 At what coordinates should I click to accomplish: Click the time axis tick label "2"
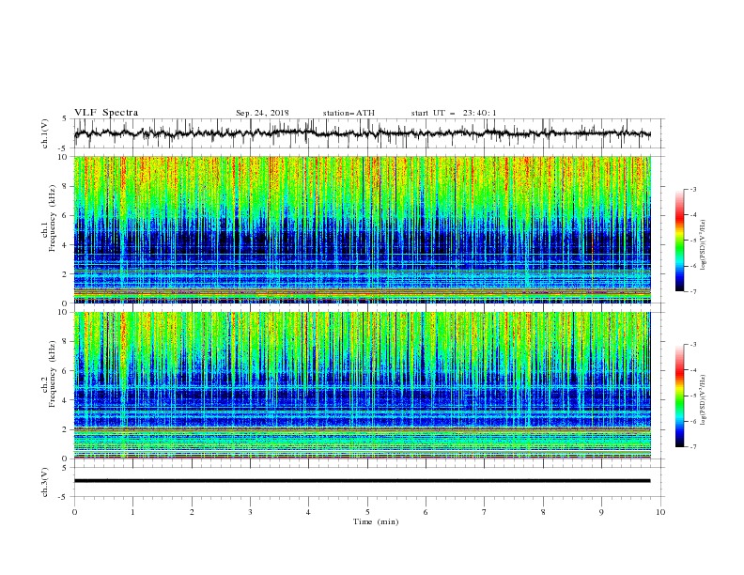pyautogui.click(x=192, y=512)
